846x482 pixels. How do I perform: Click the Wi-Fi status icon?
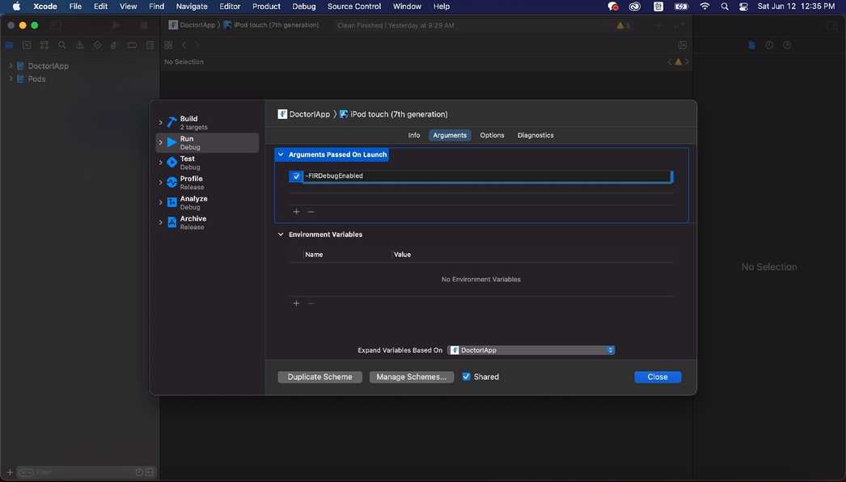[x=704, y=6]
